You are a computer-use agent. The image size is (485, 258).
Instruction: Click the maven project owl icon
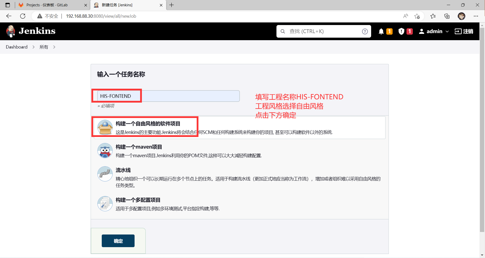[x=105, y=151]
